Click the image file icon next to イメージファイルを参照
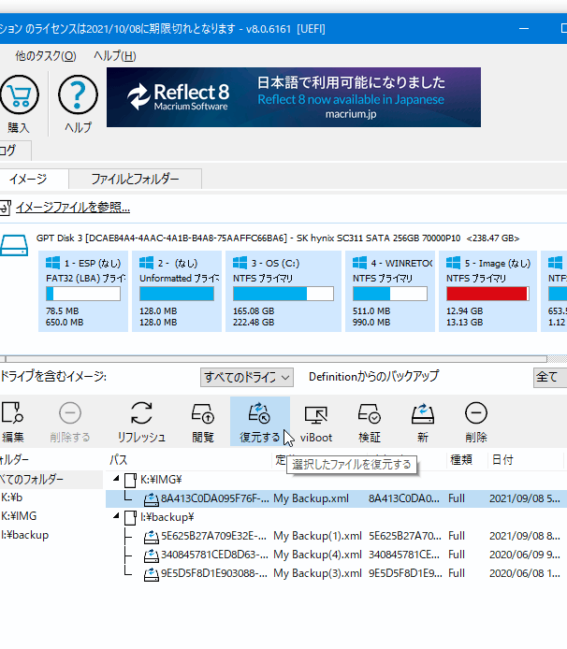 pyautogui.click(x=5, y=208)
